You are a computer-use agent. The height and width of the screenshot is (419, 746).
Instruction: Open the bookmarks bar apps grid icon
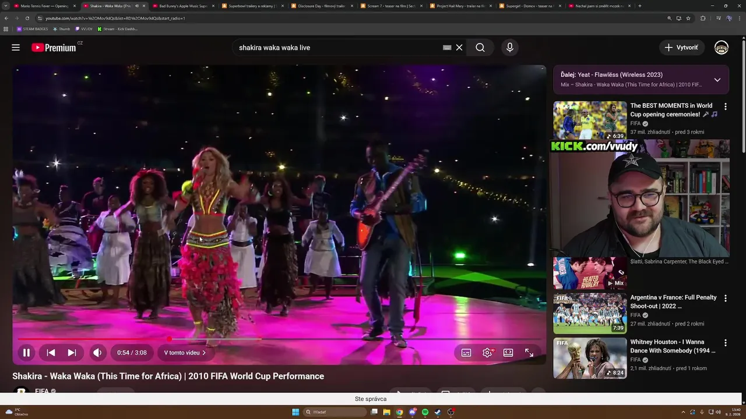pyautogui.click(x=6, y=29)
